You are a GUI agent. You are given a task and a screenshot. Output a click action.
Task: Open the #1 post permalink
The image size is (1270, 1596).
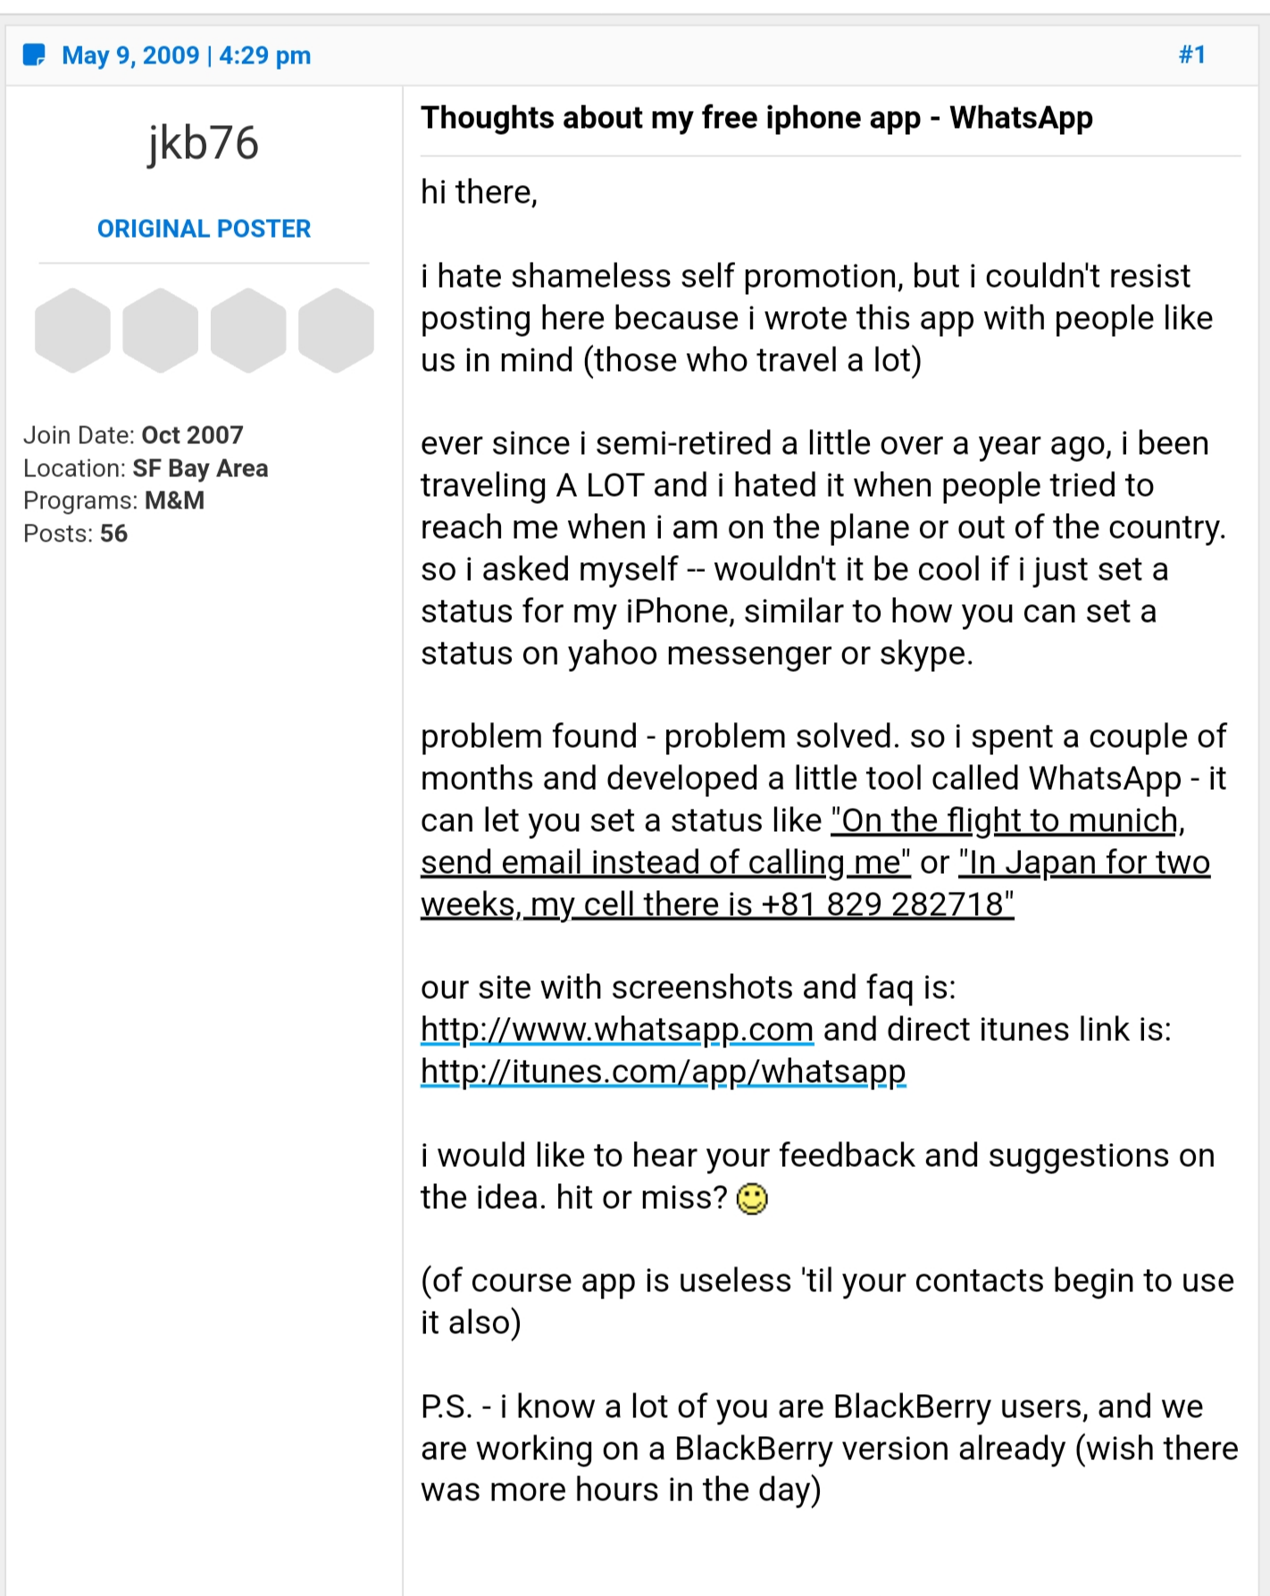tap(1191, 55)
